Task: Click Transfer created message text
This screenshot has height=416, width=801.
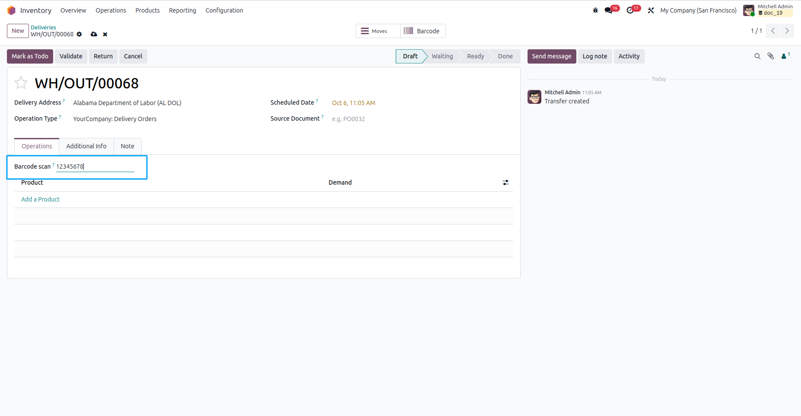Action: pyautogui.click(x=567, y=101)
